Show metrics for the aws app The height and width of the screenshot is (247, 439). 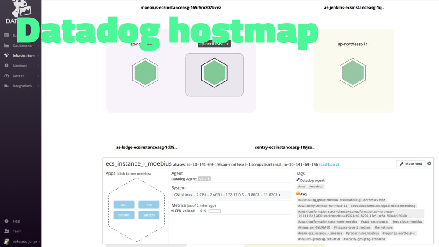(124, 205)
